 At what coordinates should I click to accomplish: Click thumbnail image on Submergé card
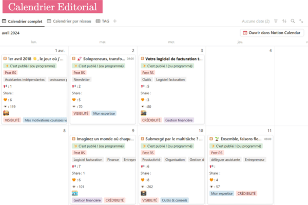click(x=144, y=193)
